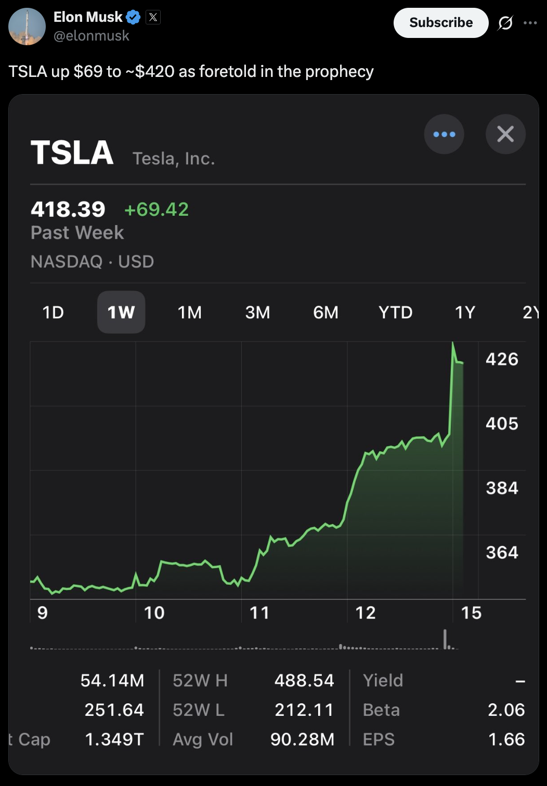Click the Elon Musk display name
The height and width of the screenshot is (786, 547).
tap(88, 17)
